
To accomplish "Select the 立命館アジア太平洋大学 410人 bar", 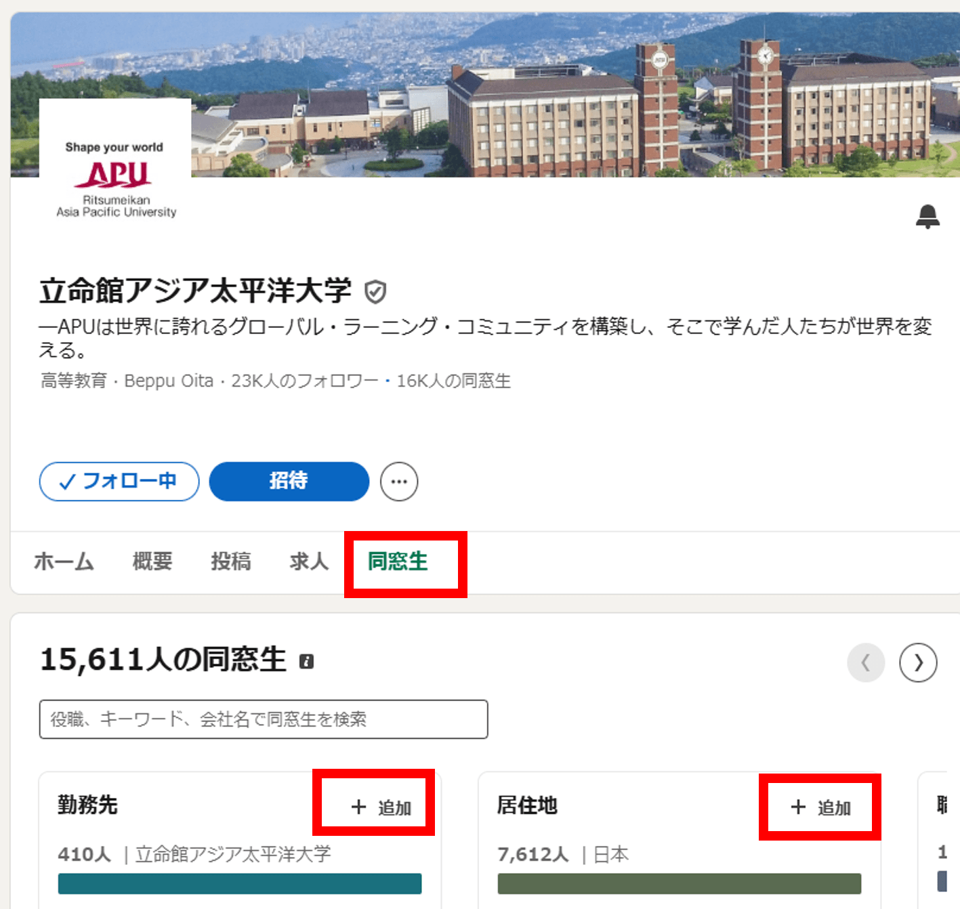I will coord(240,883).
